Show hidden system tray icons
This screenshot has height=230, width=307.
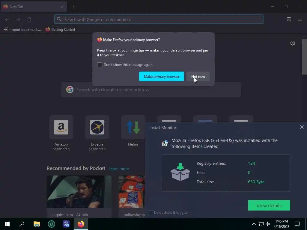coord(254,224)
